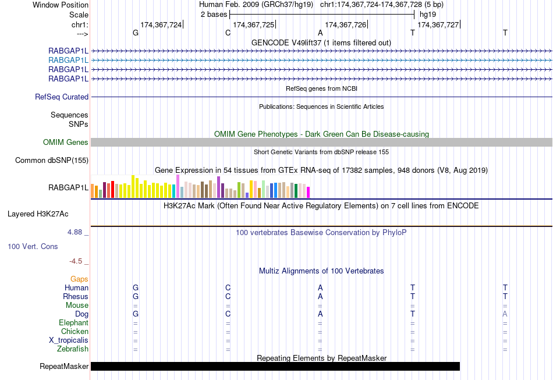Click the Common dbSNP(155) track label

tap(52, 161)
